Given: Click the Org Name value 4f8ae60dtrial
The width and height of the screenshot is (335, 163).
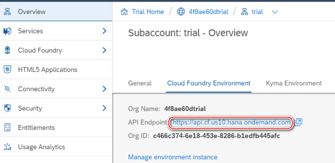Looking at the screenshot, I should pyautogui.click(x=185, y=109).
